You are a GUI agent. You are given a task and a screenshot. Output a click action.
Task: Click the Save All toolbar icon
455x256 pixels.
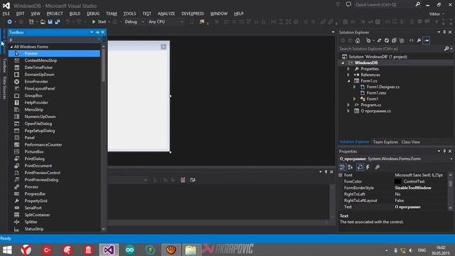coord(58,22)
